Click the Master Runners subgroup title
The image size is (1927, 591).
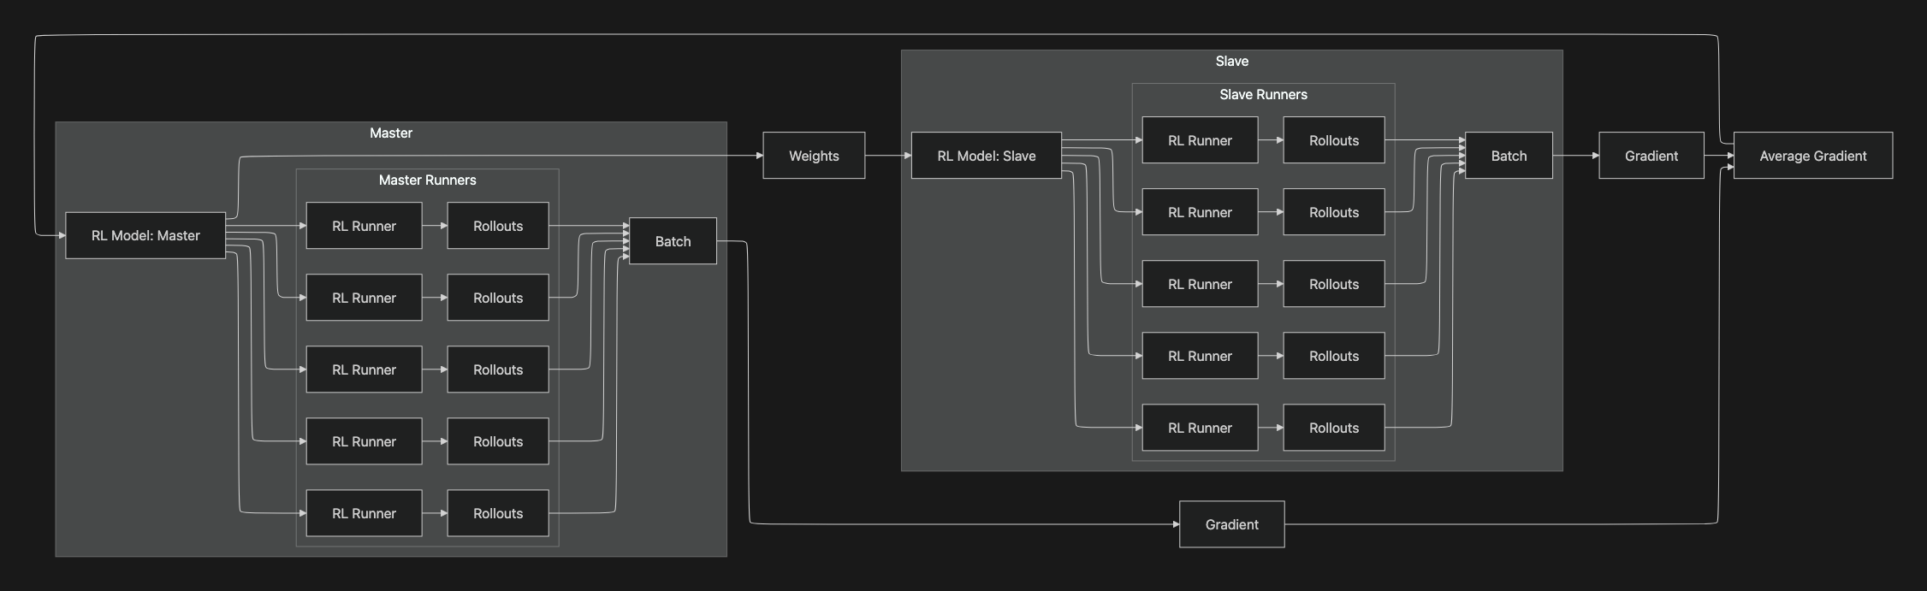[428, 180]
